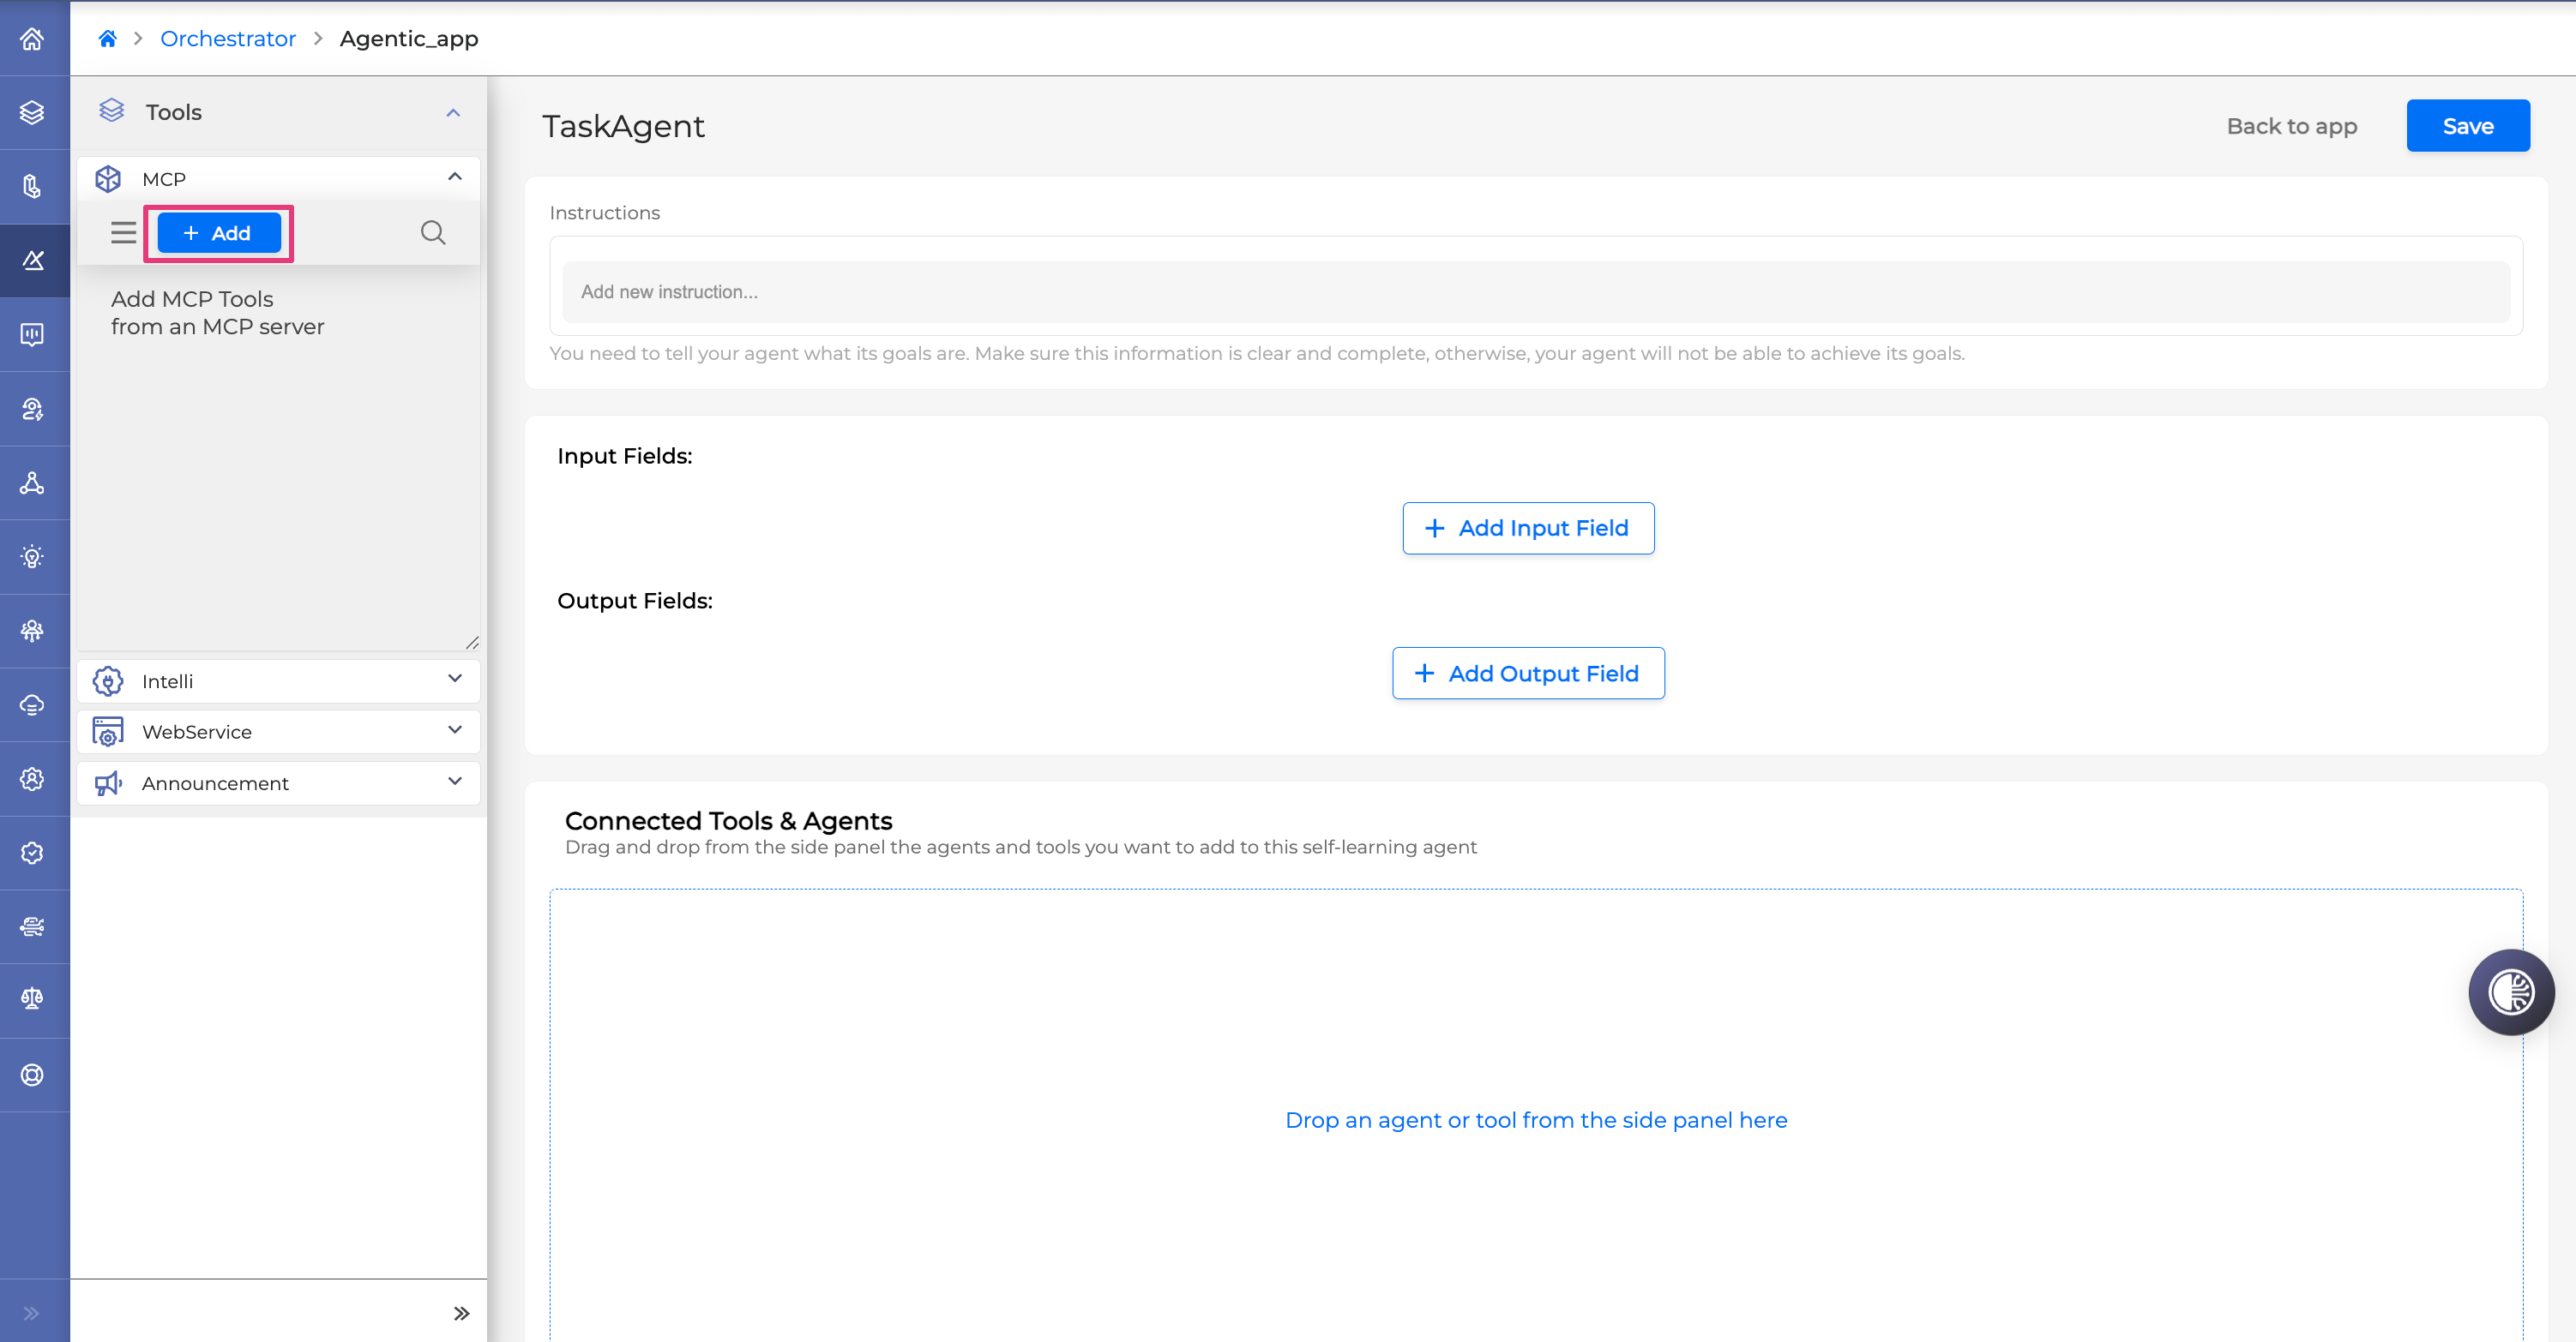The image size is (2576, 1342).
Task: Click the layers stack icon in sidebar
Action: tap(32, 112)
